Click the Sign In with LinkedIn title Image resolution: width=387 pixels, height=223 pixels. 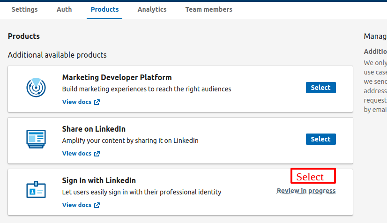click(x=99, y=180)
